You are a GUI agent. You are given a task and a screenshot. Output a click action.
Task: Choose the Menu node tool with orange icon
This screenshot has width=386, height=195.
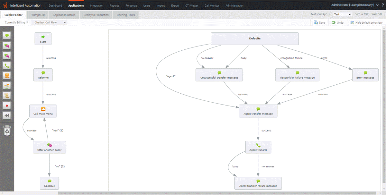click(x=7, y=75)
